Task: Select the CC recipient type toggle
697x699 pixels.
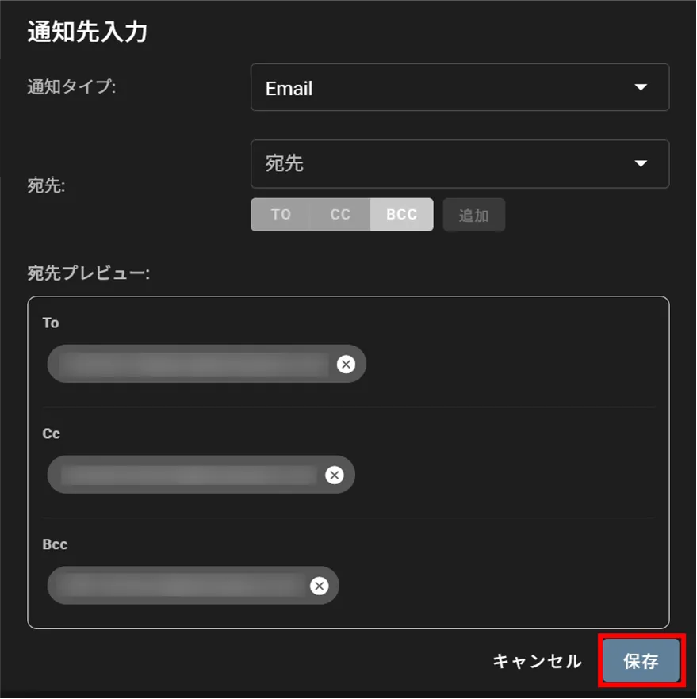Action: click(340, 215)
